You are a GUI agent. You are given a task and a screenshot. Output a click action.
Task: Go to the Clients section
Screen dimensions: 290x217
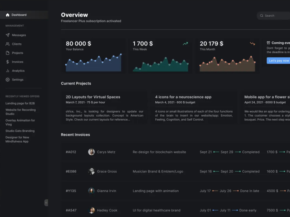(x=17, y=44)
